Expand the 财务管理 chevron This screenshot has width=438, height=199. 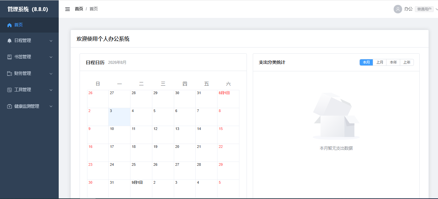click(x=51, y=74)
